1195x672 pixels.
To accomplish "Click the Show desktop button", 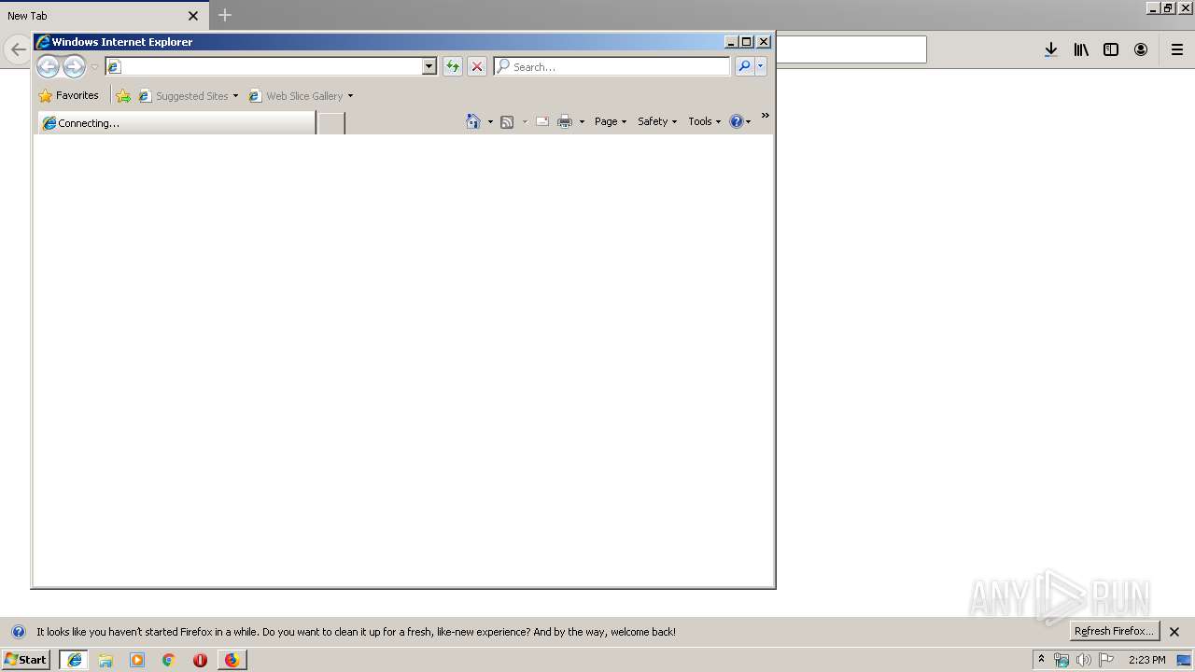I will click(x=1185, y=660).
